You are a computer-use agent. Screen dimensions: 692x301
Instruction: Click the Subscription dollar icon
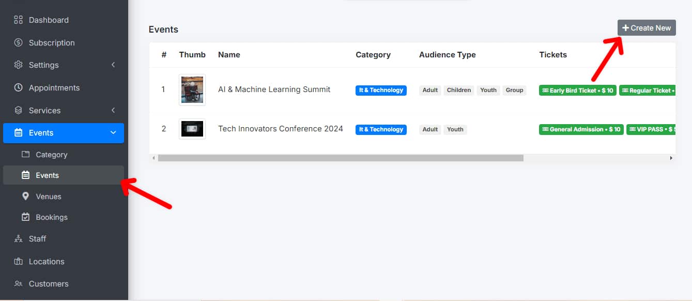(19, 42)
